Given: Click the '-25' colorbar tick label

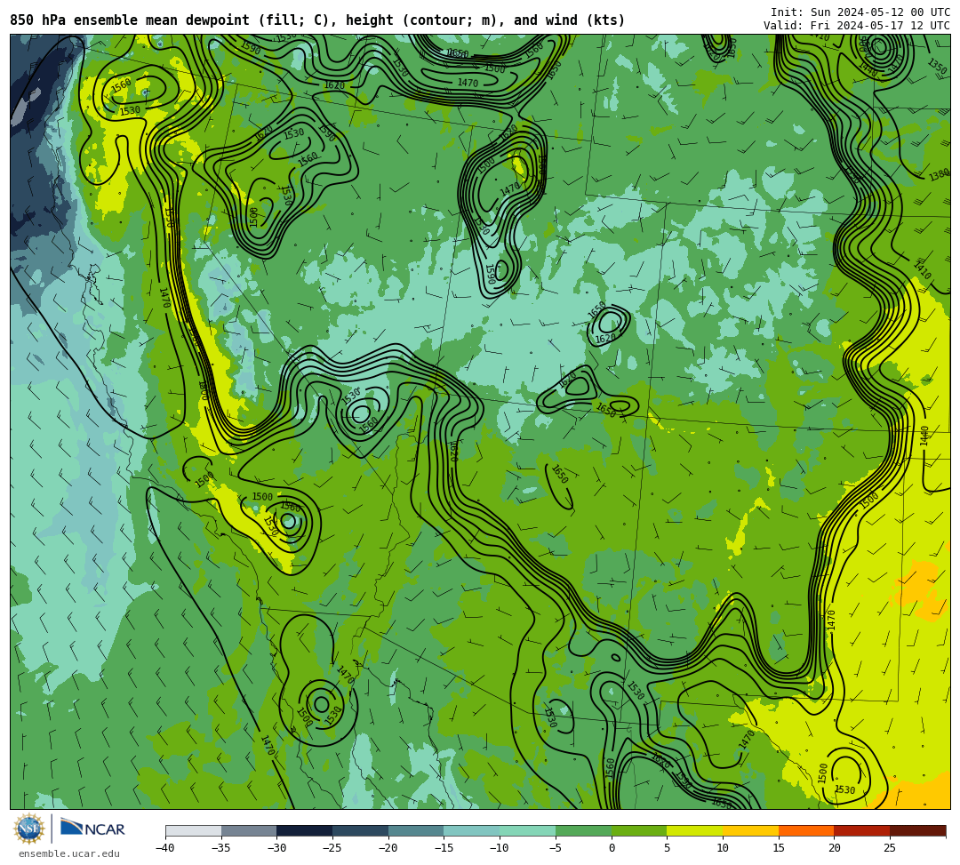Looking at the screenshot, I should [x=332, y=848].
